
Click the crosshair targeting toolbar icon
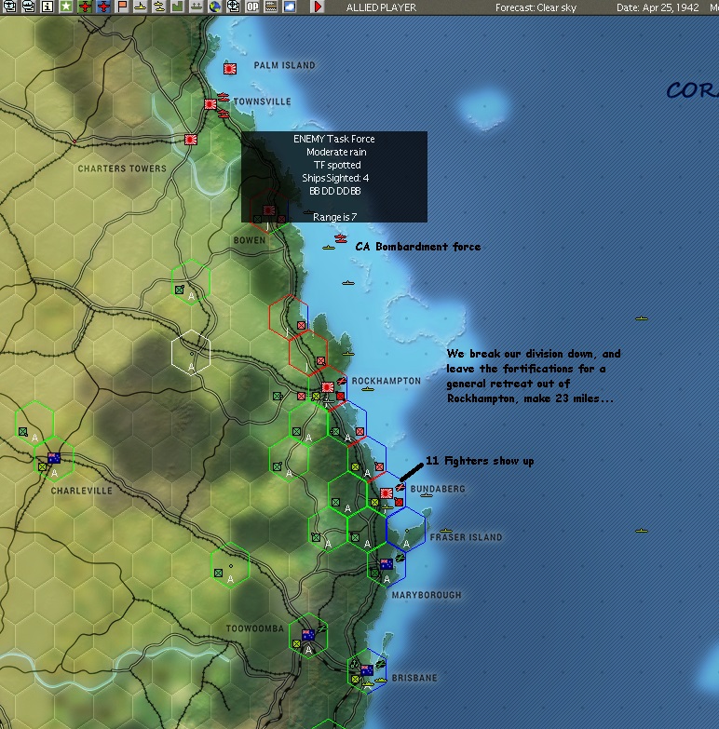(x=234, y=7)
